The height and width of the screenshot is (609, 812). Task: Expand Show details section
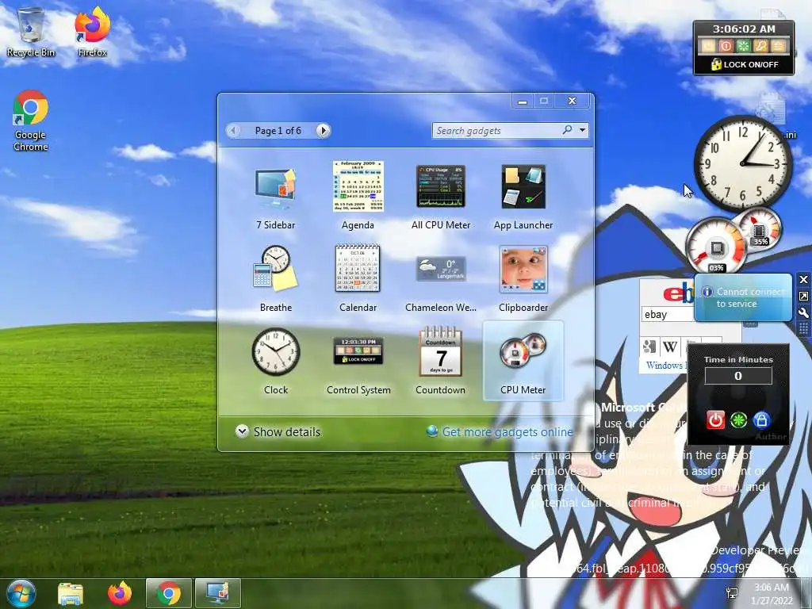tap(278, 431)
